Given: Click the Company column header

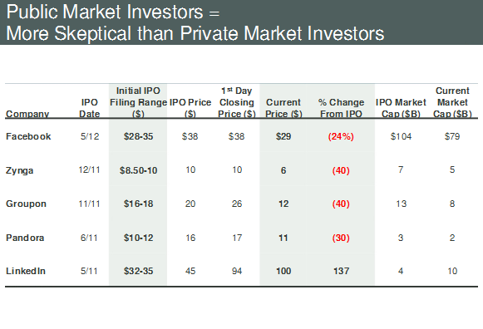Looking at the screenshot, I should (x=27, y=114).
